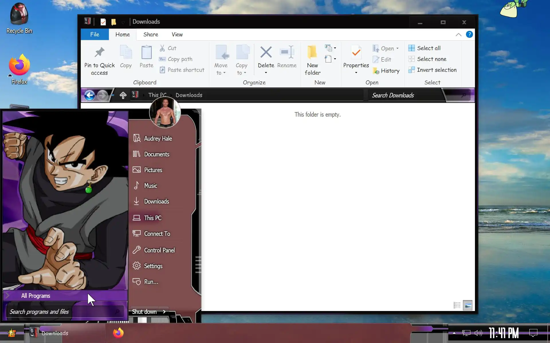Switch to the large icons view toggle
The width and height of the screenshot is (550, 343).
467,305
